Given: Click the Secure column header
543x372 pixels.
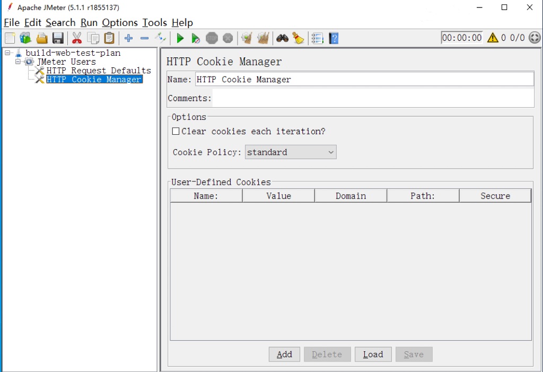Looking at the screenshot, I should click(x=495, y=196).
